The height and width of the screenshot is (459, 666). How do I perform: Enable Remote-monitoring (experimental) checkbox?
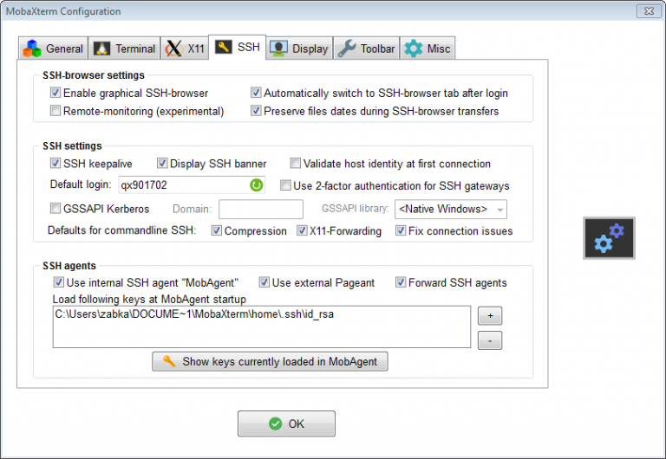pos(56,111)
